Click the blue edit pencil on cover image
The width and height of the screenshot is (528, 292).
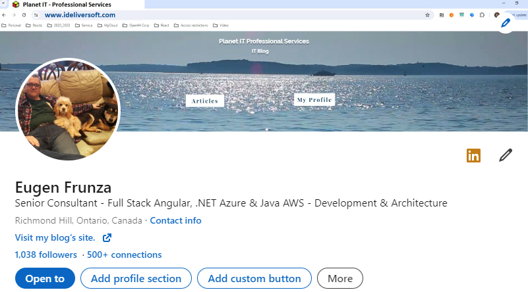click(505, 23)
